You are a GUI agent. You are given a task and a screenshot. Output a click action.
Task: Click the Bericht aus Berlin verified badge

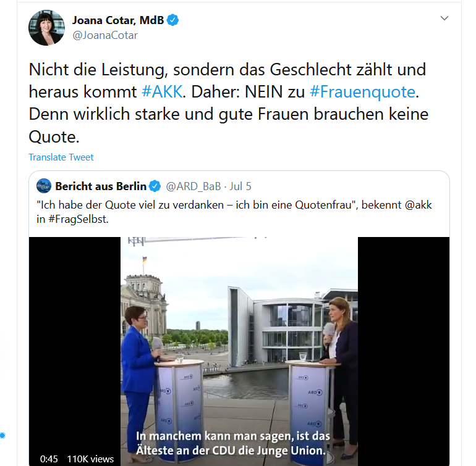tap(155, 186)
